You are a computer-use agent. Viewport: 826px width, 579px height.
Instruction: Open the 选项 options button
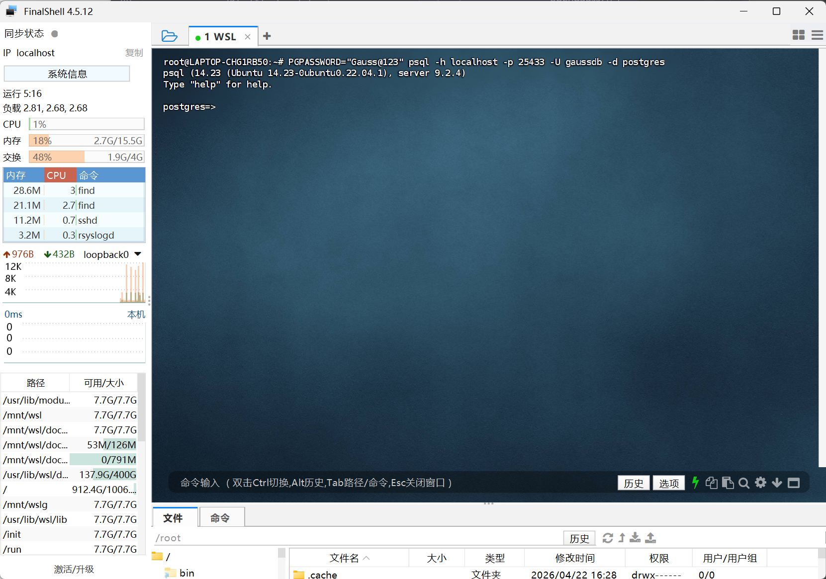pyautogui.click(x=669, y=483)
